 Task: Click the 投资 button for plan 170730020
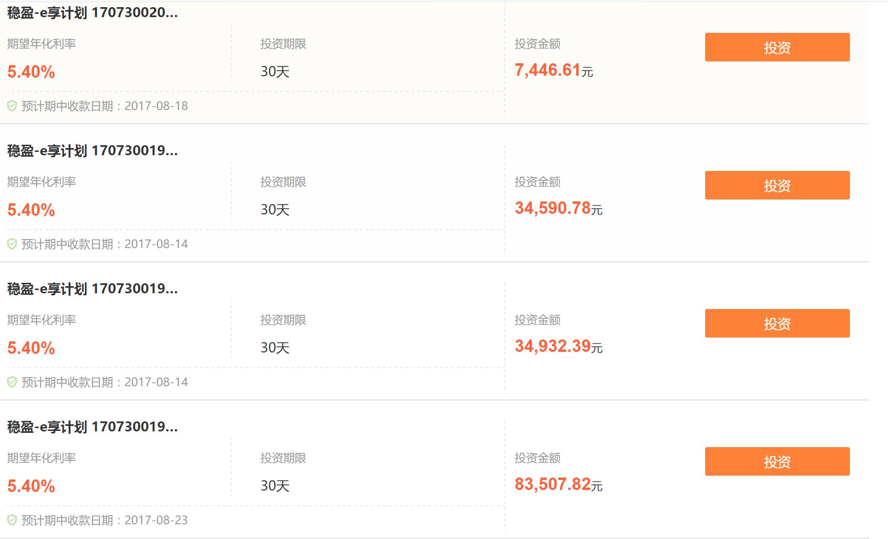click(x=777, y=47)
